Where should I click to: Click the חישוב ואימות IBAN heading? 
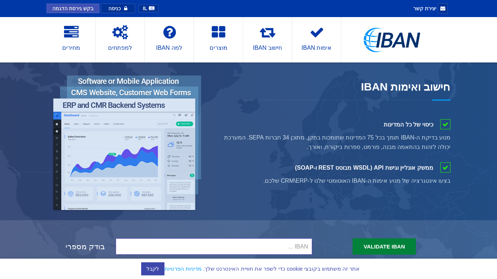[406, 87]
